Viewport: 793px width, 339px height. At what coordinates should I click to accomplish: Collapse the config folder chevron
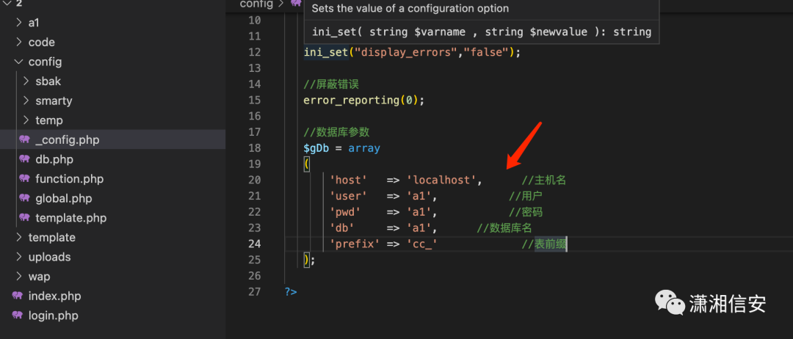[18, 62]
